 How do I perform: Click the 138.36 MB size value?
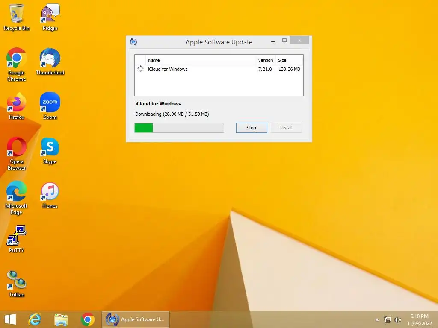289,69
